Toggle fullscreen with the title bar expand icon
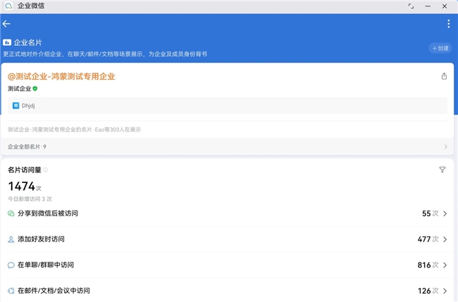The width and height of the screenshot is (458, 302). pos(411,6)
